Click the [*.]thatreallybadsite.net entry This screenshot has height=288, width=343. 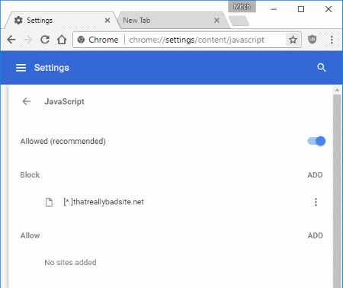coord(104,202)
